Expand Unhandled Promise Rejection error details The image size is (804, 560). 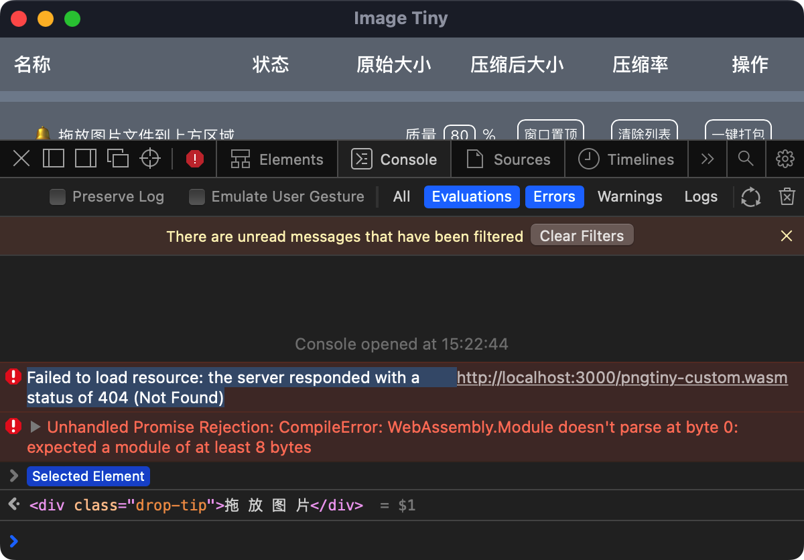tap(36, 427)
